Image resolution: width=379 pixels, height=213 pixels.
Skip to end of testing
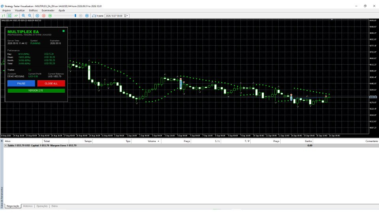point(50,16)
